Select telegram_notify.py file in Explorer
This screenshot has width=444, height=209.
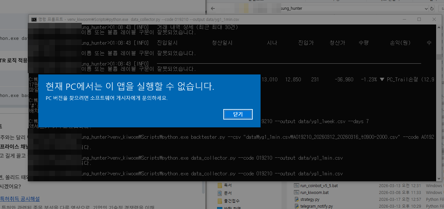point(316,206)
